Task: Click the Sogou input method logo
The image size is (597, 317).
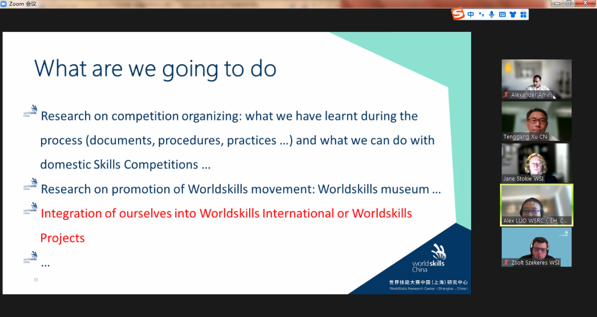Action: (x=458, y=14)
